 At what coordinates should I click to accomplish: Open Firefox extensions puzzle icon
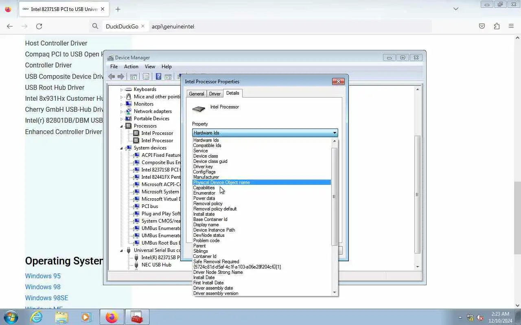tap(497, 26)
